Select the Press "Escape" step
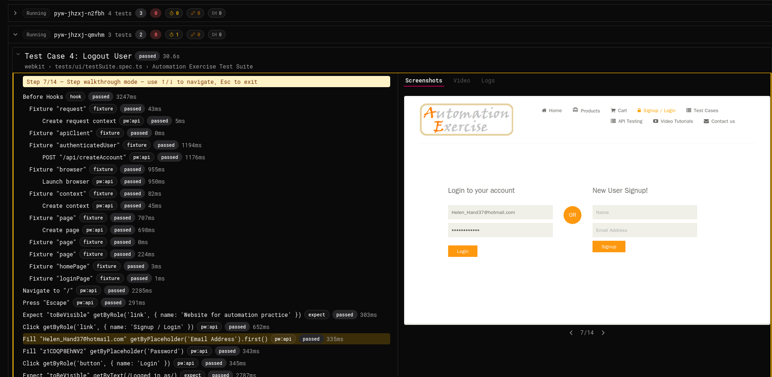 click(x=206, y=302)
